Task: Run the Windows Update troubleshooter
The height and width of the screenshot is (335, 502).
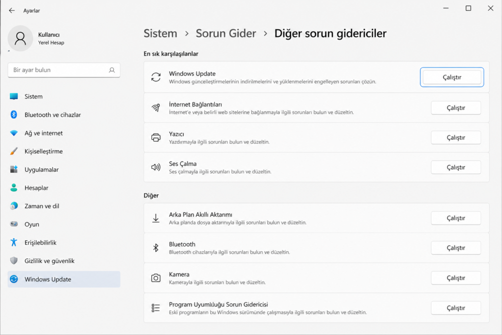Action: coord(452,77)
